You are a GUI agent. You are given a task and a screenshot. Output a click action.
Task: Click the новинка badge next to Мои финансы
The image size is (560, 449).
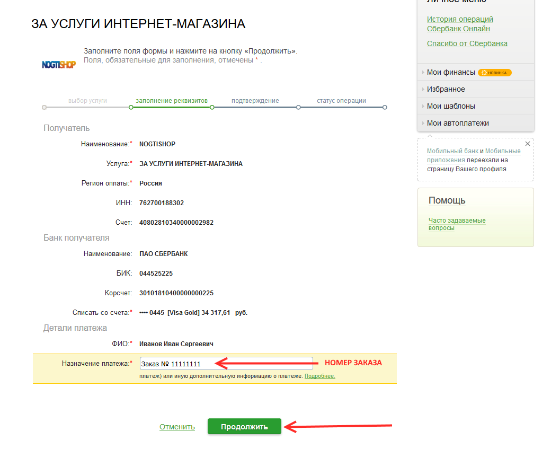point(495,73)
